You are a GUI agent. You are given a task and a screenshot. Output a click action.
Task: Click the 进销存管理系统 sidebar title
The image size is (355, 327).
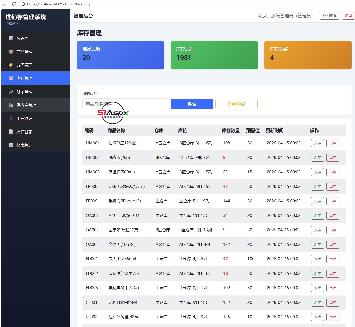[x=26, y=17]
